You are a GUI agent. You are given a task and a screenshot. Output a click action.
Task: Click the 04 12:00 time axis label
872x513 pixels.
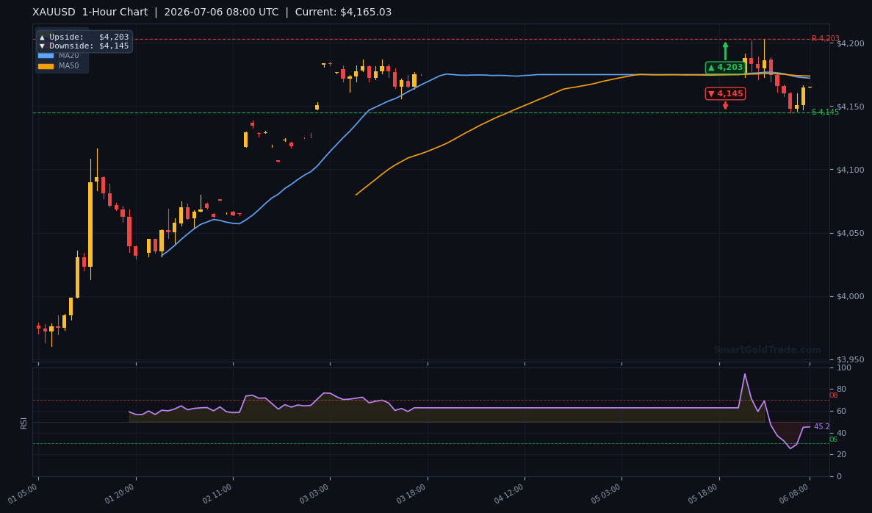509,494
